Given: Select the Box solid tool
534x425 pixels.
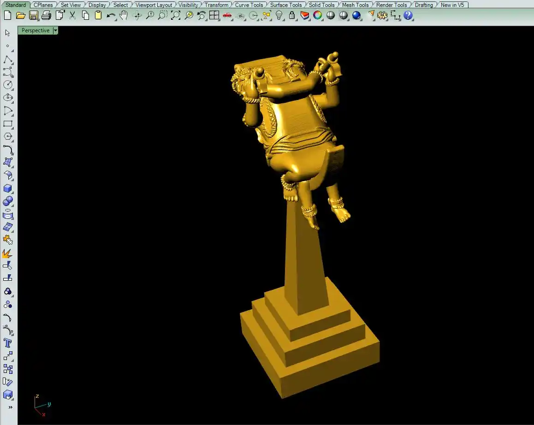Looking at the screenshot, I should [x=8, y=189].
